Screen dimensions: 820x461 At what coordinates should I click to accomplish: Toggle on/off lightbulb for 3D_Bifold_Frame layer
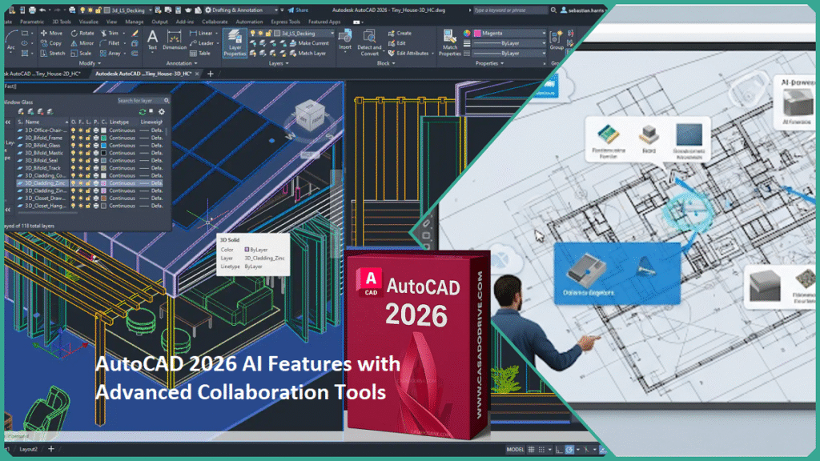73,138
